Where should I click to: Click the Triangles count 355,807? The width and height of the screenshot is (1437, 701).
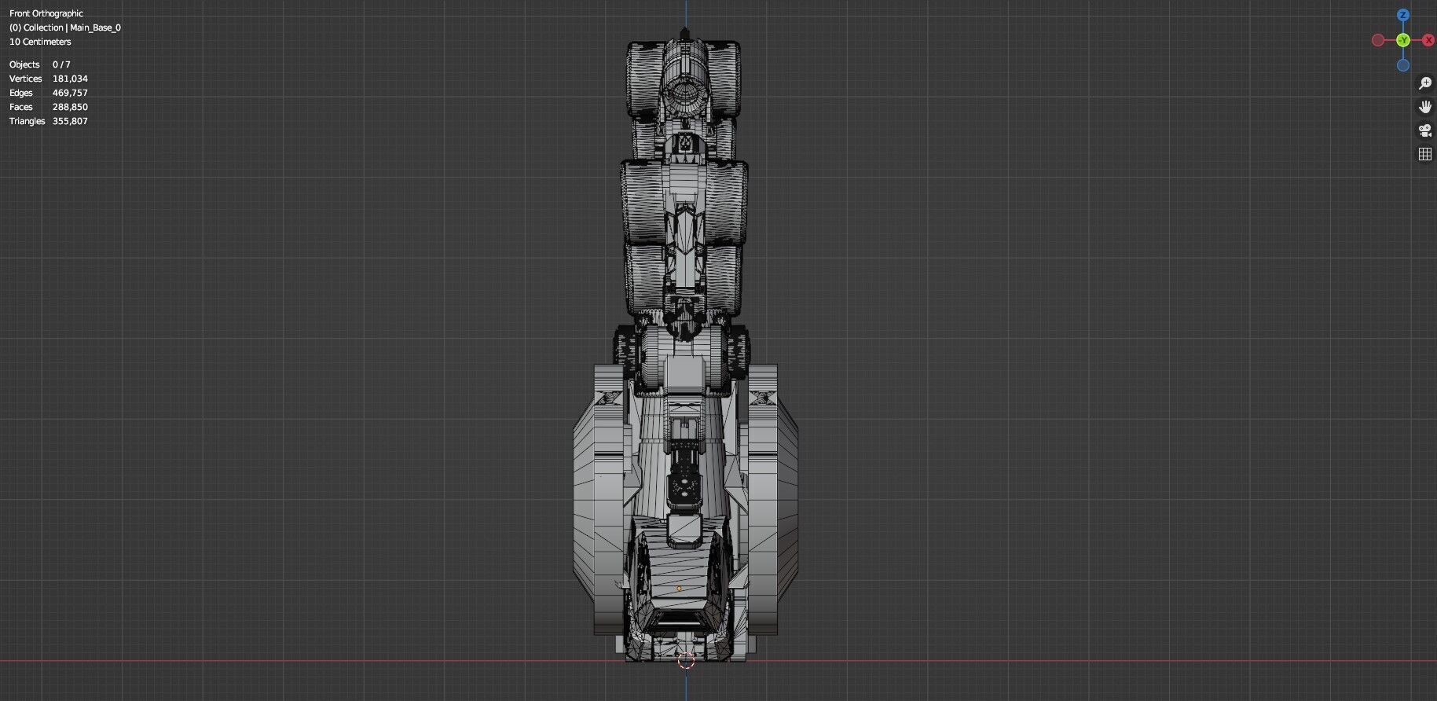[x=70, y=121]
